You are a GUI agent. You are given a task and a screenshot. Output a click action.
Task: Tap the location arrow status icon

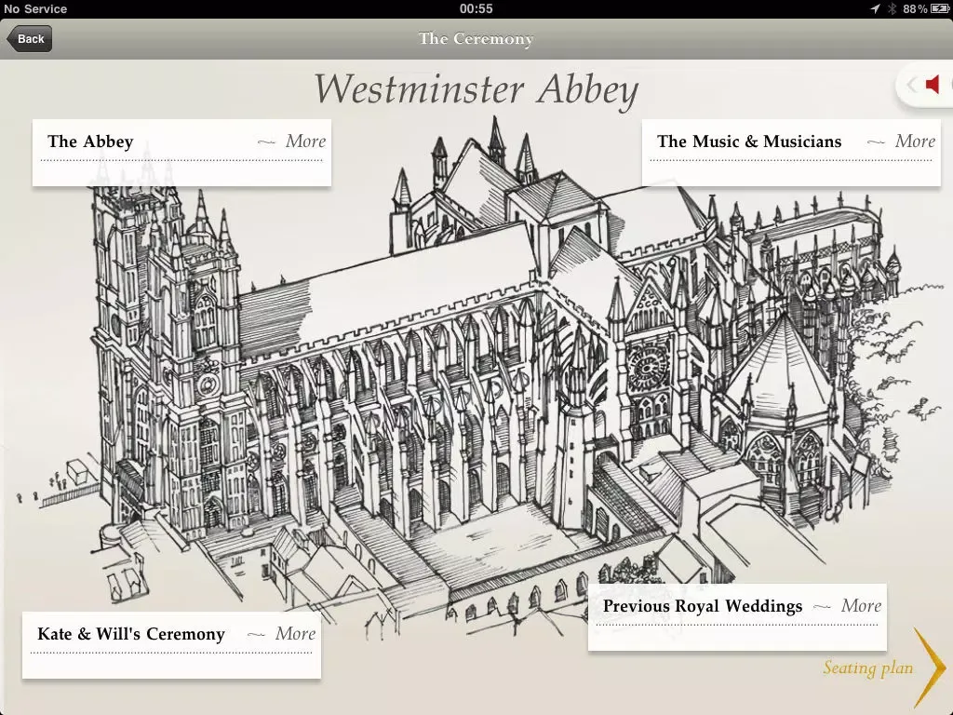point(875,8)
